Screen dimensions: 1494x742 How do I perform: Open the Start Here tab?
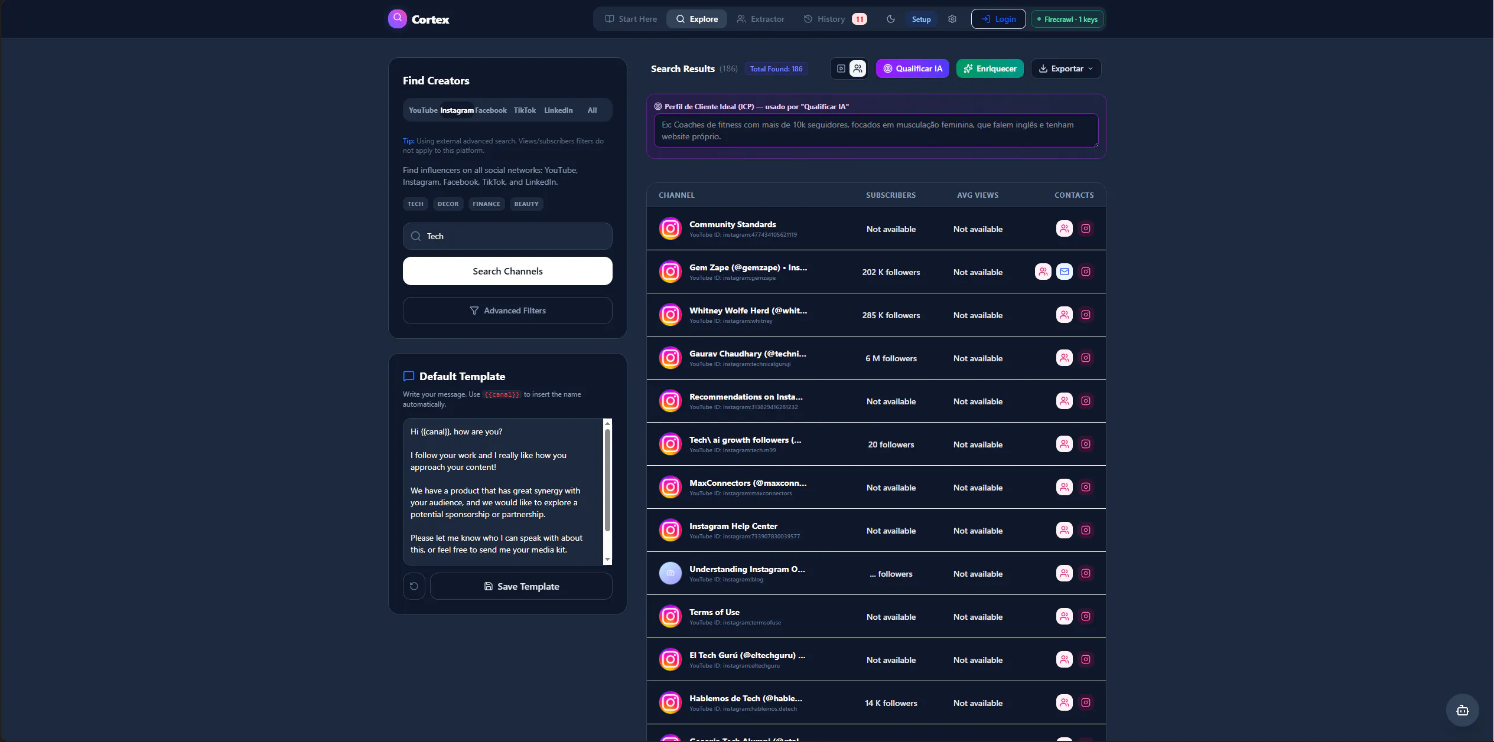[x=631, y=19]
